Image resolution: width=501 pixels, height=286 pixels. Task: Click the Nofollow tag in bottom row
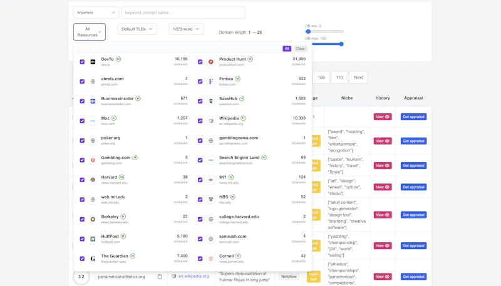click(289, 277)
